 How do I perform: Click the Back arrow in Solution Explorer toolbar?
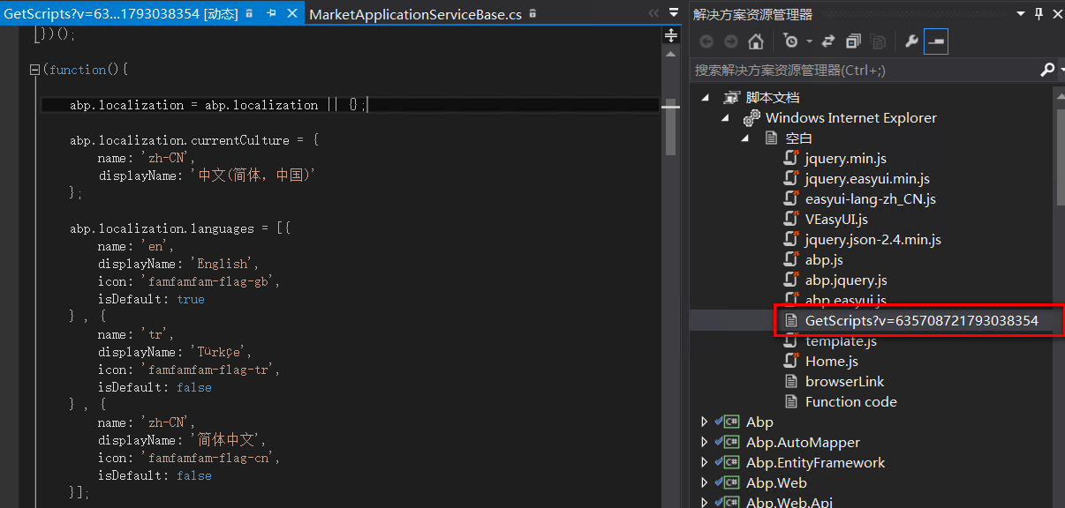706,41
